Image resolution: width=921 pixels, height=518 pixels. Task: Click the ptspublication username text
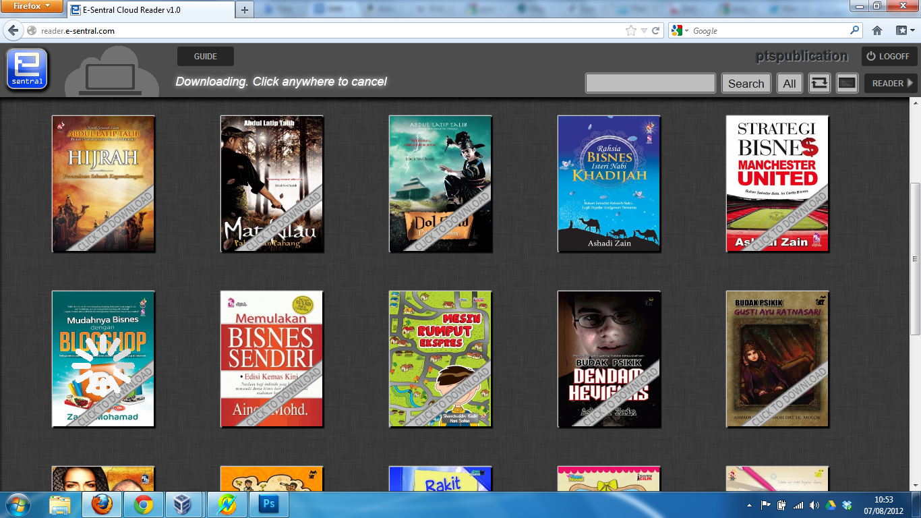point(802,56)
